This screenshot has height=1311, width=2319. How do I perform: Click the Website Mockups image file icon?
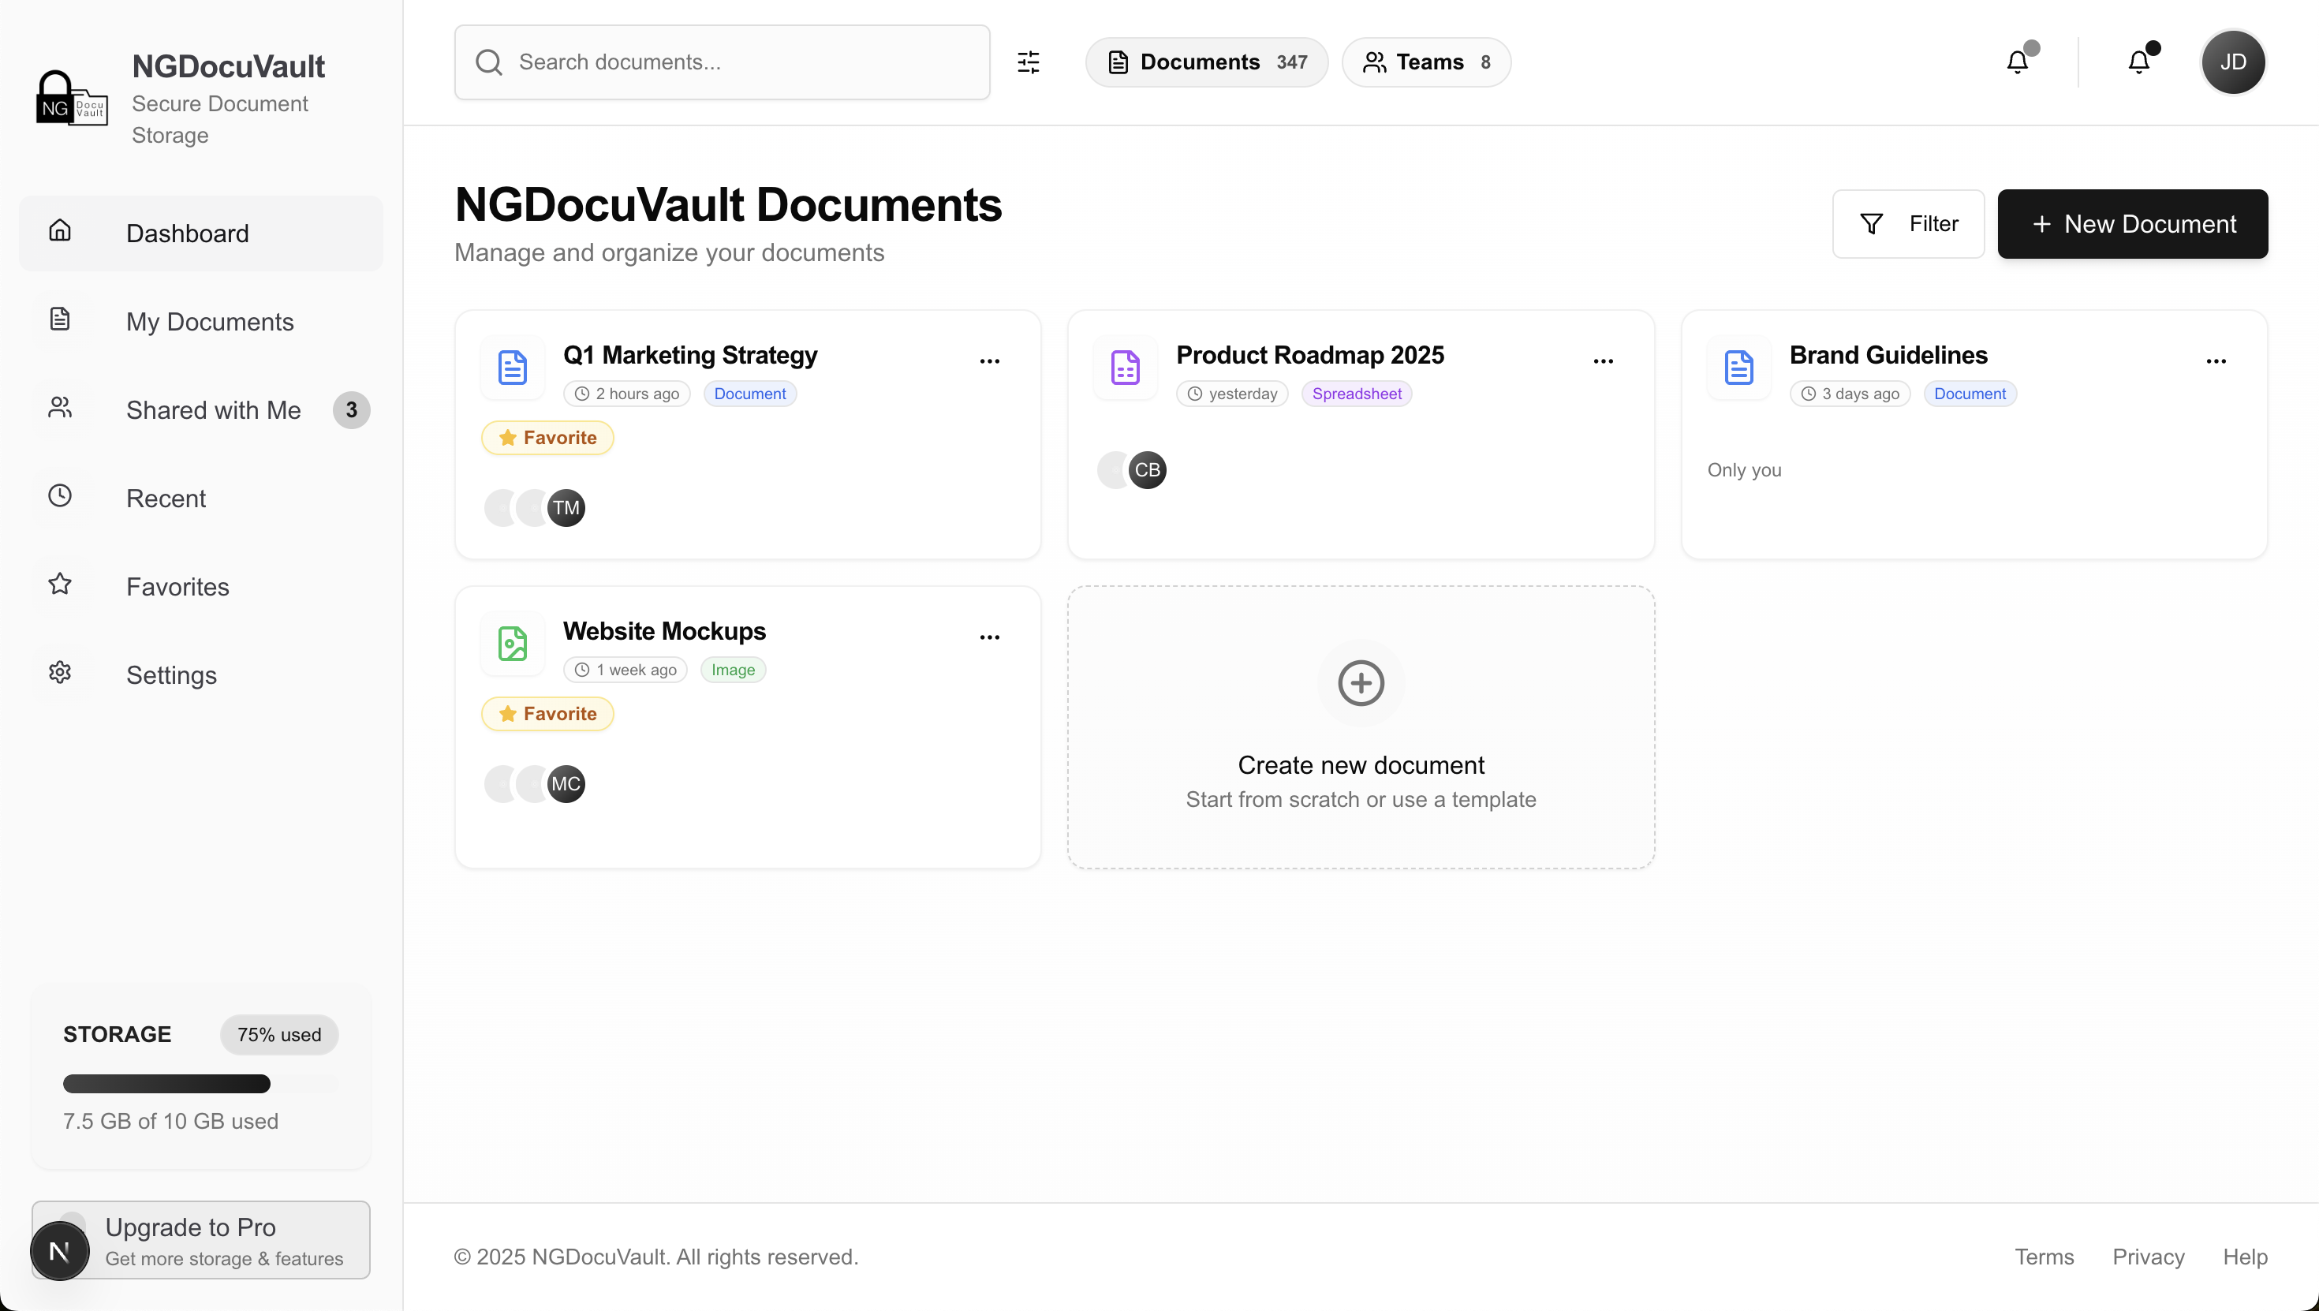(x=512, y=644)
